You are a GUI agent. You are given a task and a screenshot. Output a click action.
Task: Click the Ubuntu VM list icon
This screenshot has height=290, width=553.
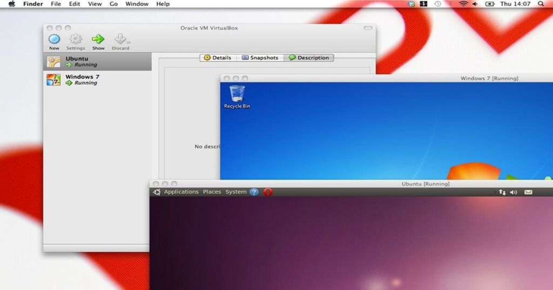click(x=53, y=62)
